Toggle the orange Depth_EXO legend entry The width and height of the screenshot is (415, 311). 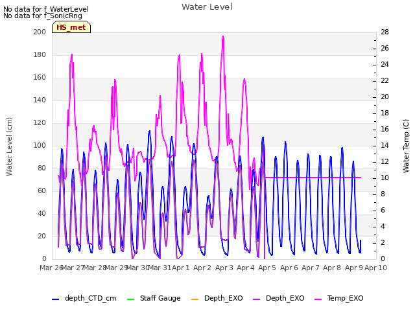tap(217, 298)
